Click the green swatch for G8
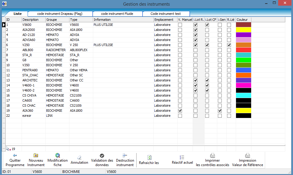Image resolution: width=293 pixels, height=175 pixels. 243,60
